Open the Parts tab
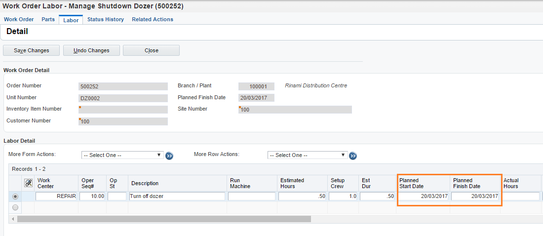The height and width of the screenshot is (236, 543). [48, 19]
